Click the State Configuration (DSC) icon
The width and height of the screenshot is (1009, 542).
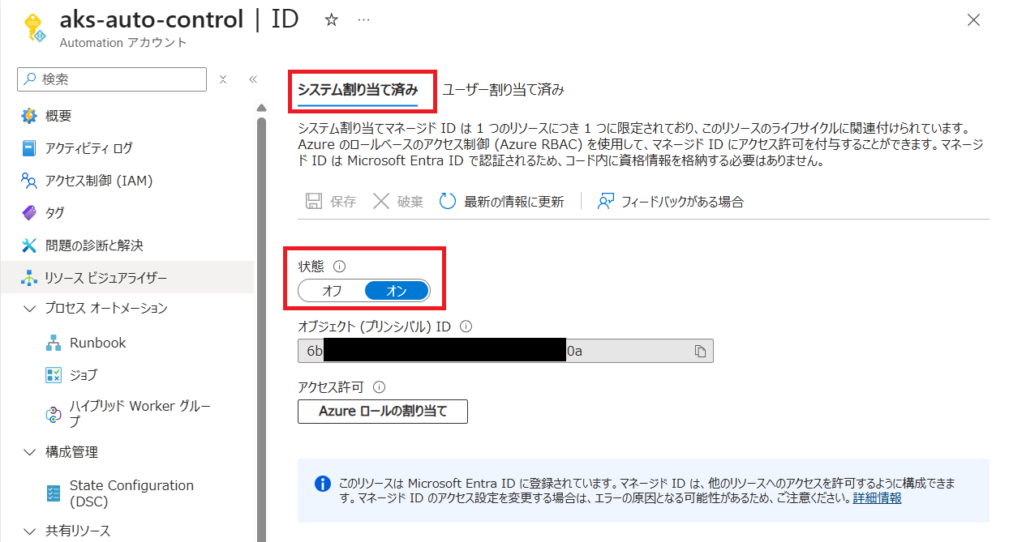(54, 493)
